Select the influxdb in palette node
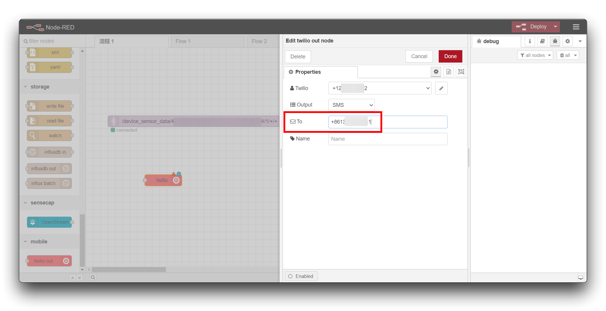The image size is (606, 311). 49,152
